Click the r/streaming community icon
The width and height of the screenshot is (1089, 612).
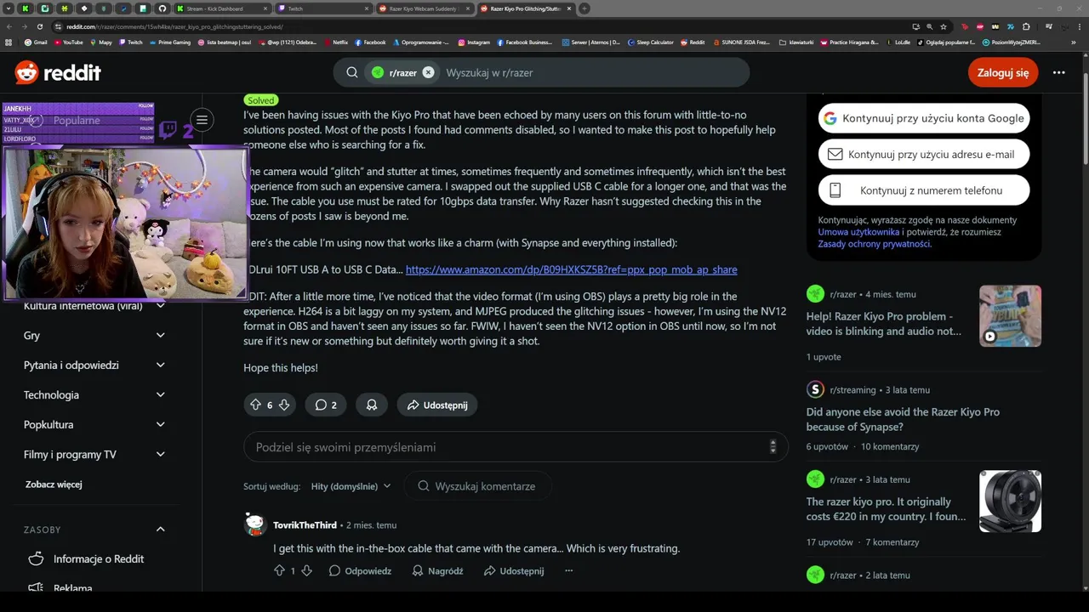tap(815, 389)
